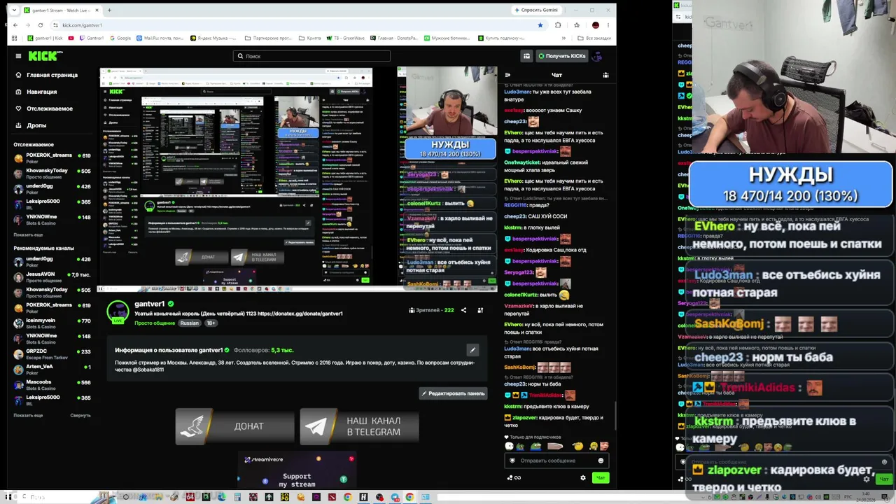The height and width of the screenshot is (504, 896).
Task: Open the emoji picker in chat input
Action: [x=601, y=461]
